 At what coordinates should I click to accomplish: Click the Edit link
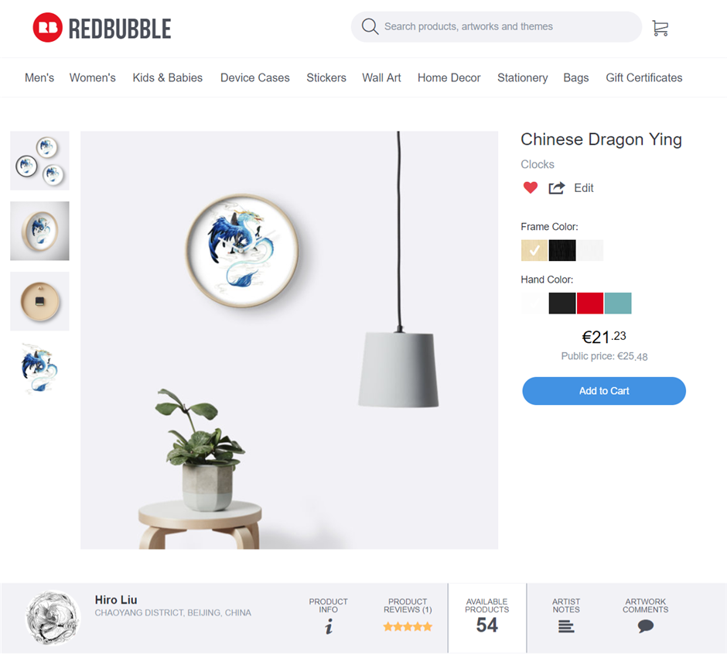point(583,187)
